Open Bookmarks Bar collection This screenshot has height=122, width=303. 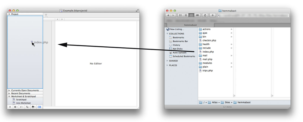178,41
